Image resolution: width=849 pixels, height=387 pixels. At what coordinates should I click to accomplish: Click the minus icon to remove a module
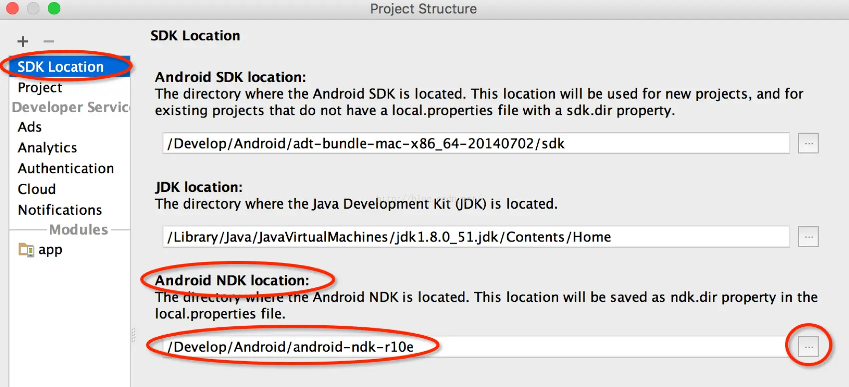click(48, 41)
